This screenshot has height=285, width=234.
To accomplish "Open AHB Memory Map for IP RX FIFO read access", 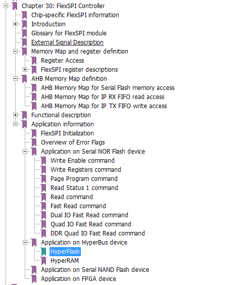I will [103, 97].
